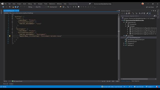Click the search magnifier icon in title bar
The width and height of the screenshot is (160, 90).
(x=90, y=4)
